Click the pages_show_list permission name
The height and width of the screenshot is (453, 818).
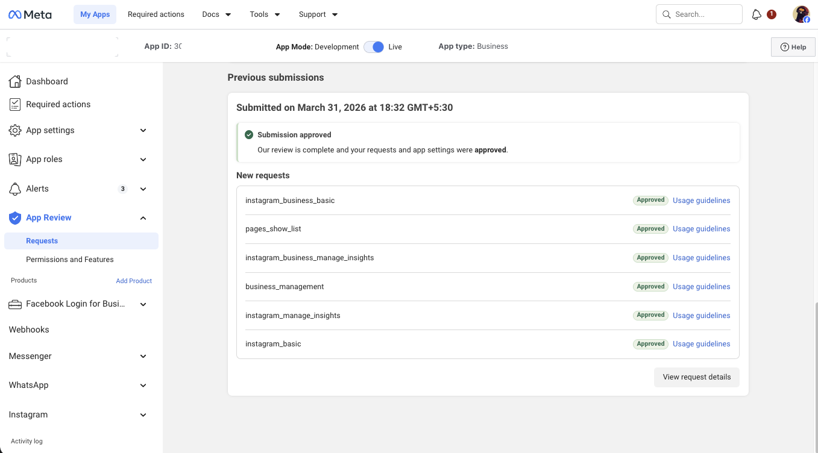(x=273, y=229)
